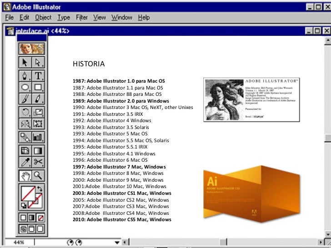The width and height of the screenshot is (331, 248).
Task: Activate the Fill box in the toolbox
Action: tap(28, 193)
